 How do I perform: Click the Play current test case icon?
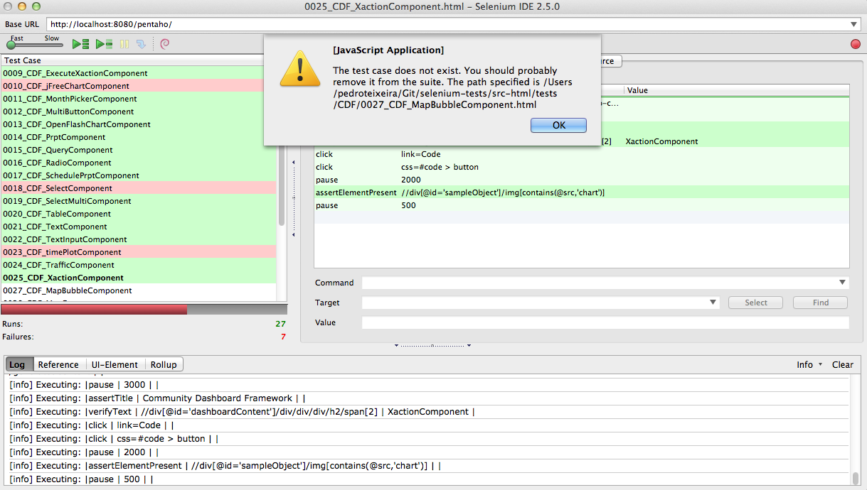pos(104,44)
